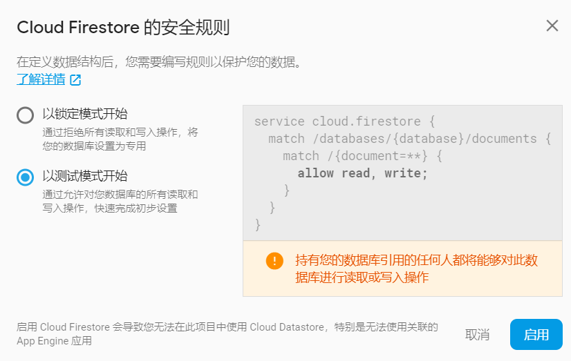Select the 以测试模式开始 radio button
This screenshot has width=571, height=361.
point(25,177)
